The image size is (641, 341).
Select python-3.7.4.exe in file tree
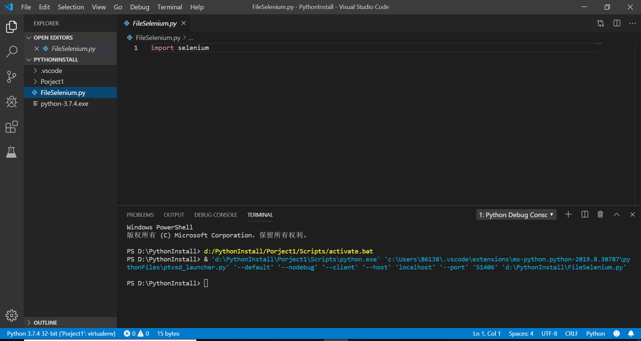tap(70, 104)
